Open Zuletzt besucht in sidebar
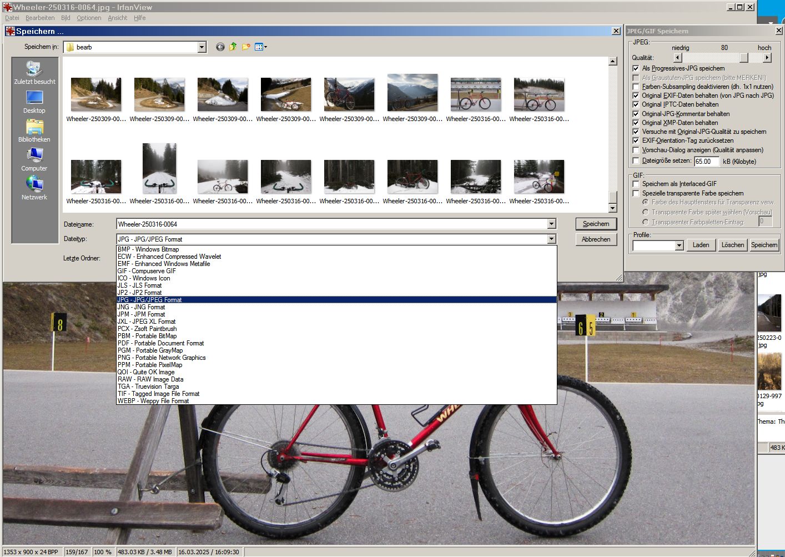Viewport: 785px width, 557px height. pyautogui.click(x=34, y=73)
